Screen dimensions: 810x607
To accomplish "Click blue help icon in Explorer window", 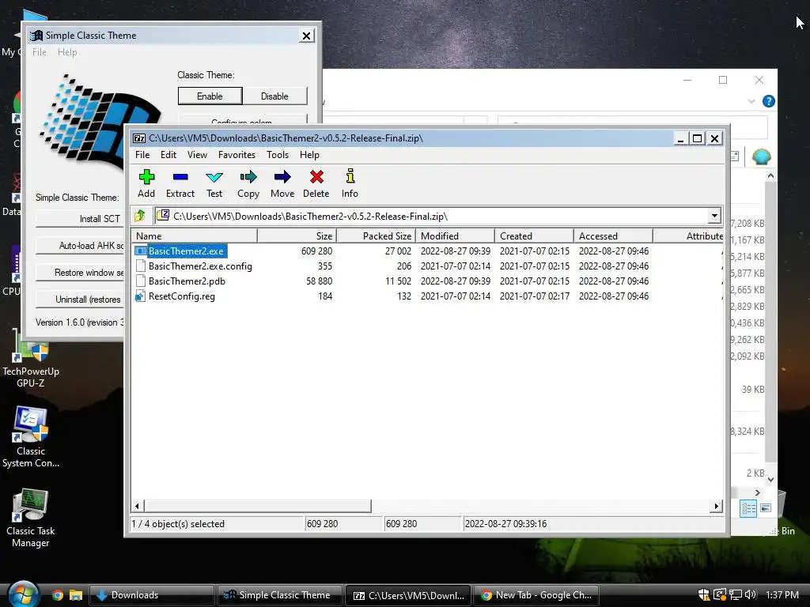I will 768,101.
